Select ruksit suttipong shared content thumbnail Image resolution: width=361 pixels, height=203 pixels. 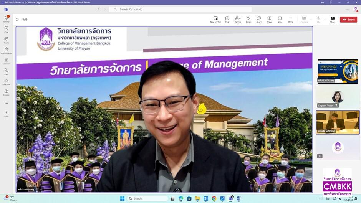(x=338, y=71)
